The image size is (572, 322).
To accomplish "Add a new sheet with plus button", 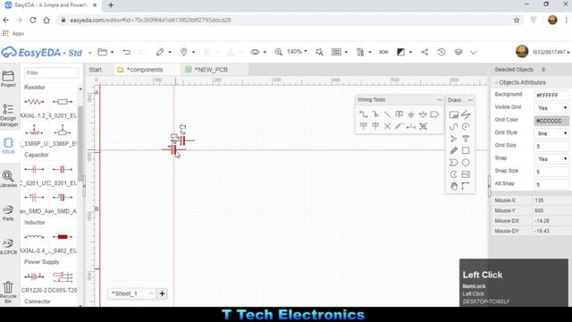I will (x=162, y=293).
